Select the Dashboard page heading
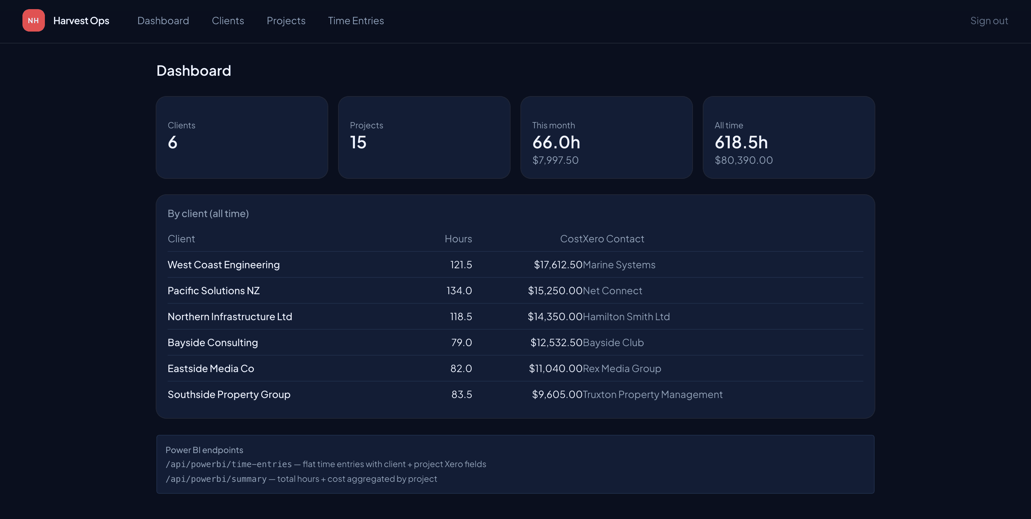Screen dimensions: 1031x519 pyautogui.click(x=194, y=70)
